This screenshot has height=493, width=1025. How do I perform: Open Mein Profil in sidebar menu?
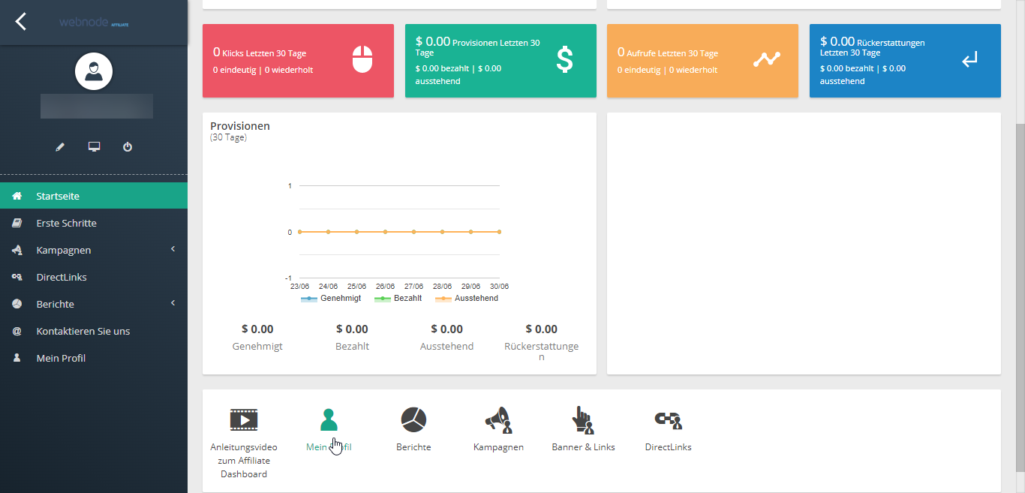[61, 358]
